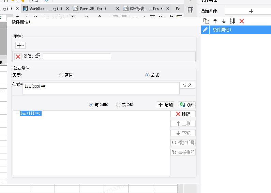Image resolution: width=271 pixels, height=193 pixels.
Task: Select the 公式 type radio button
Action: [x=147, y=75]
